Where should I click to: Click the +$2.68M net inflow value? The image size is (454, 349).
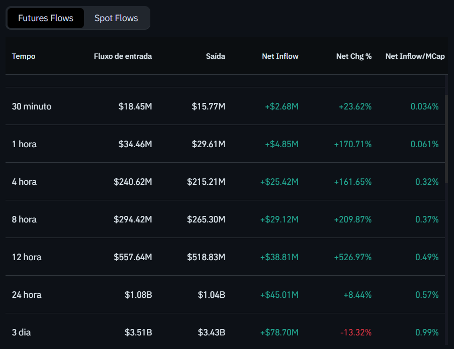click(x=282, y=106)
